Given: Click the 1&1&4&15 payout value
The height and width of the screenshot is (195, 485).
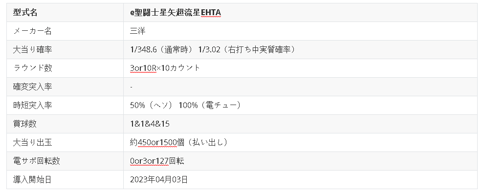Looking at the screenshot, I should [x=150, y=124].
